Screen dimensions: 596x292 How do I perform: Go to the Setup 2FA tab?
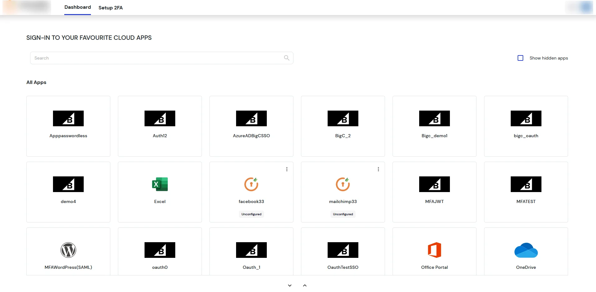coord(110,8)
